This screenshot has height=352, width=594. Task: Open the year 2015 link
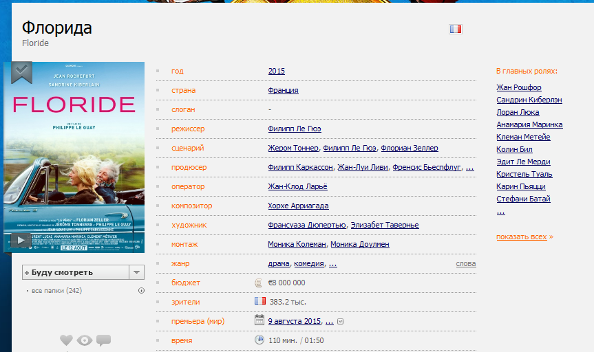point(277,71)
